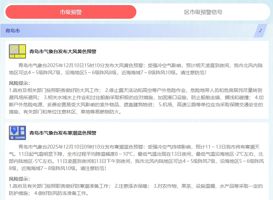
Task: Open the 青岛市气象台发布寒潮蓝色预警 title
Action: (x=63, y=133)
